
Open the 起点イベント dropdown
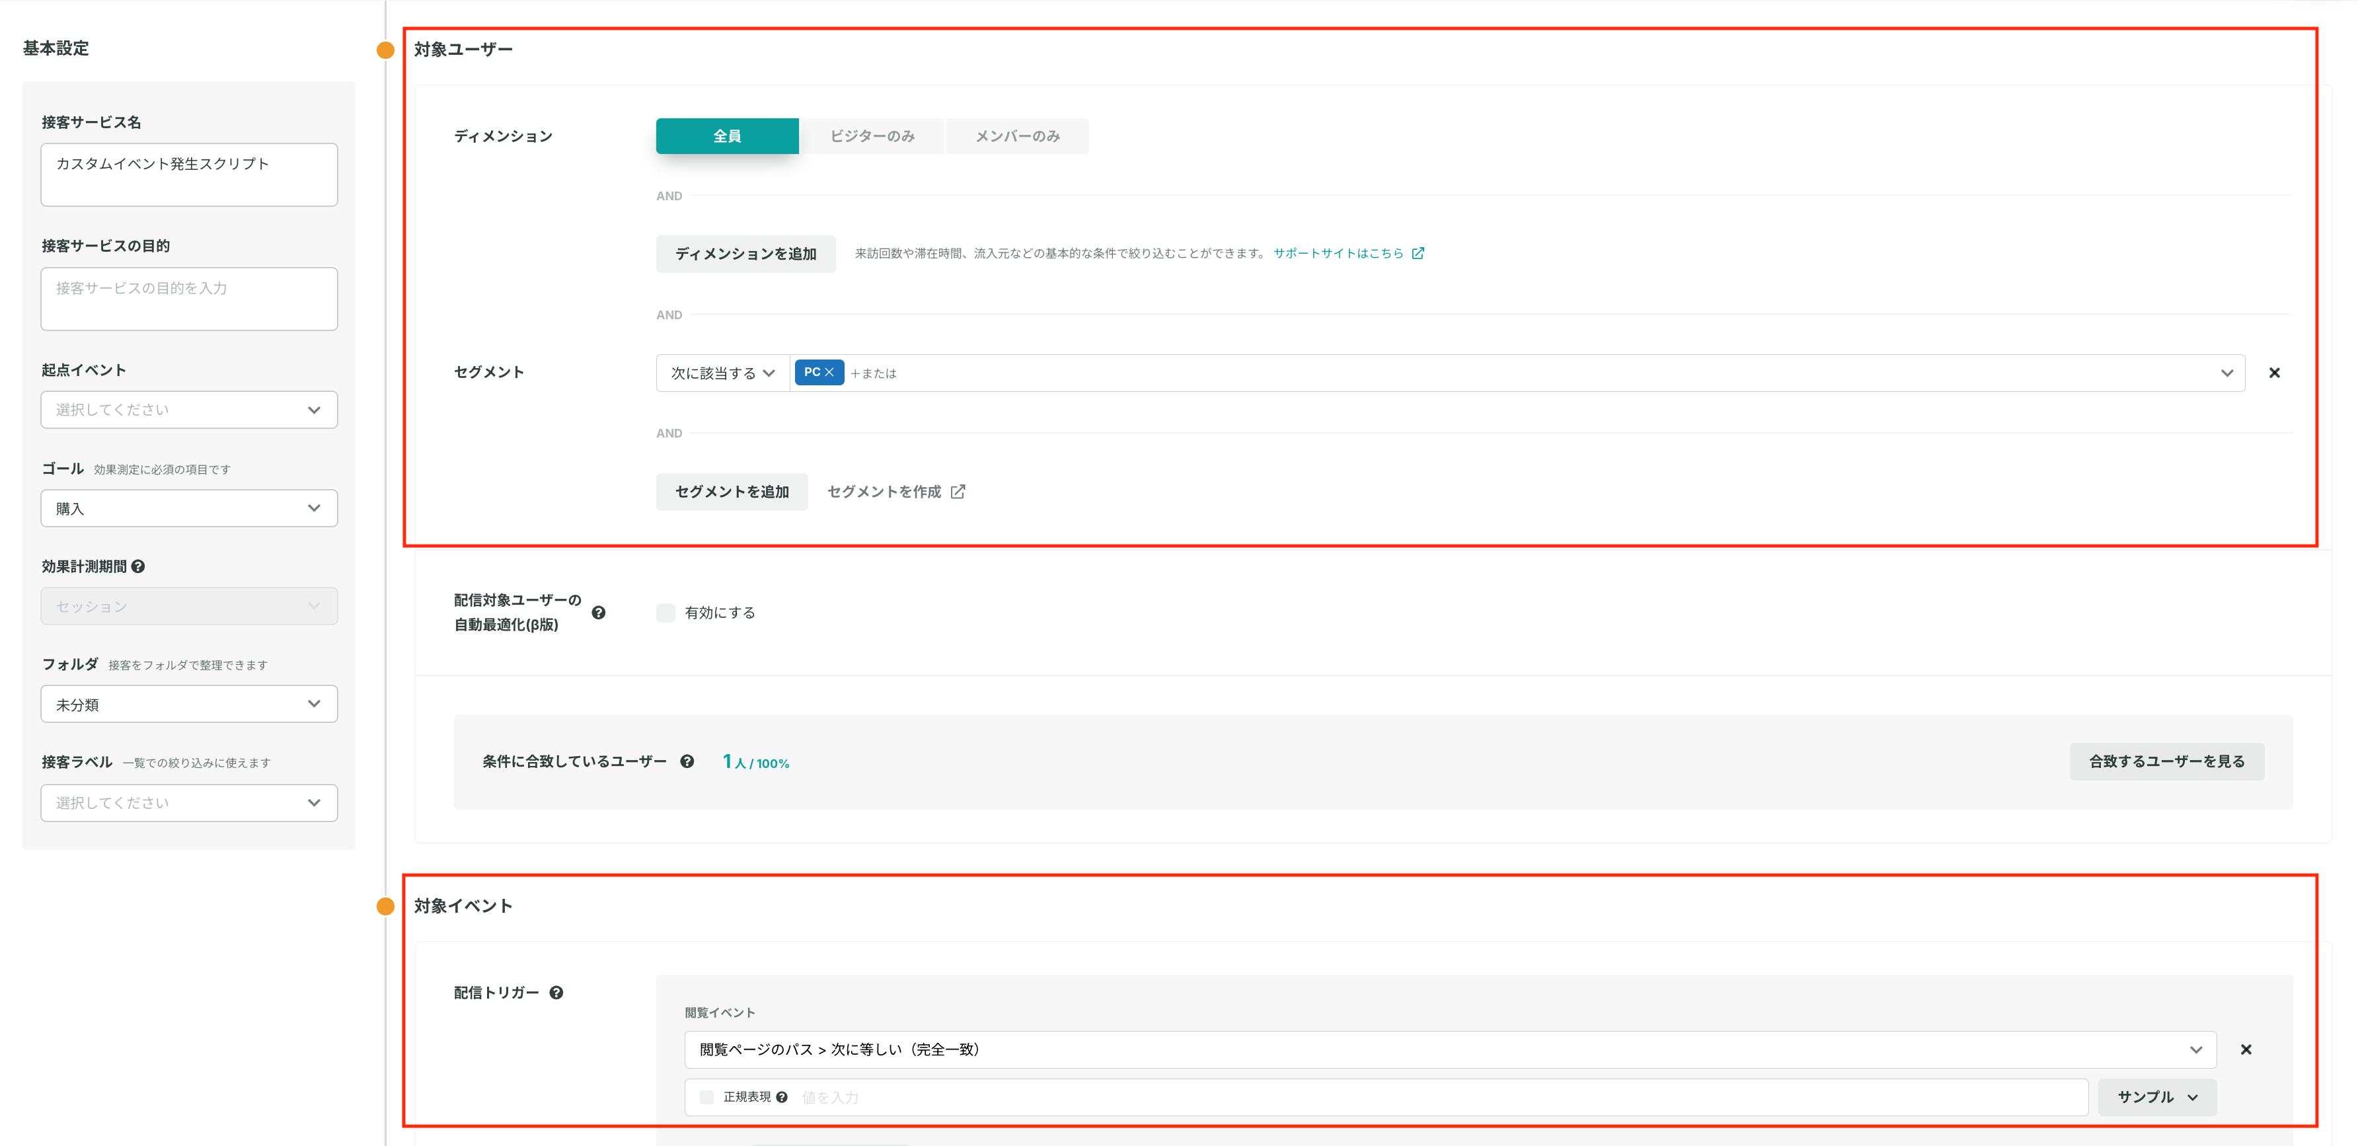tap(190, 410)
